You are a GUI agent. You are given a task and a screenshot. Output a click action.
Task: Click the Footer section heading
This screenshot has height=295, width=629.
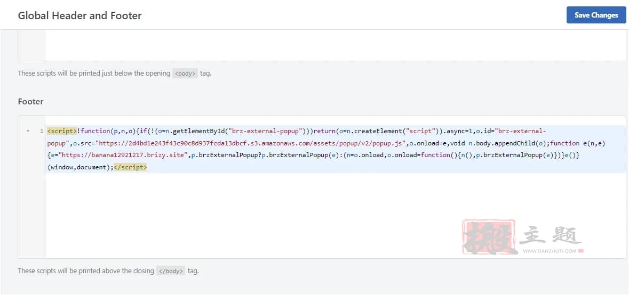[30, 101]
